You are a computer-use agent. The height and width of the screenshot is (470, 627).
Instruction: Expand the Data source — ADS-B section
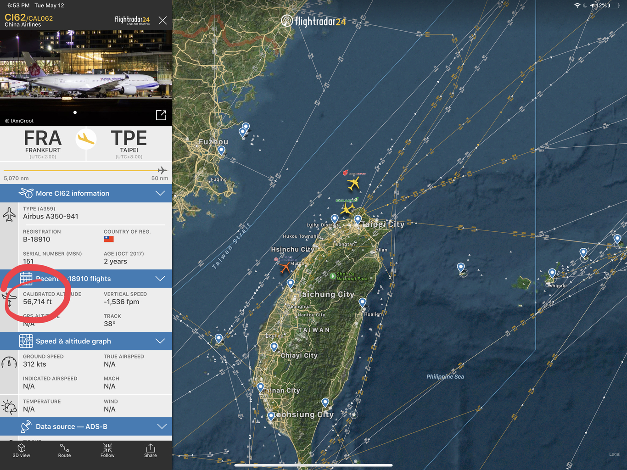coord(162,426)
